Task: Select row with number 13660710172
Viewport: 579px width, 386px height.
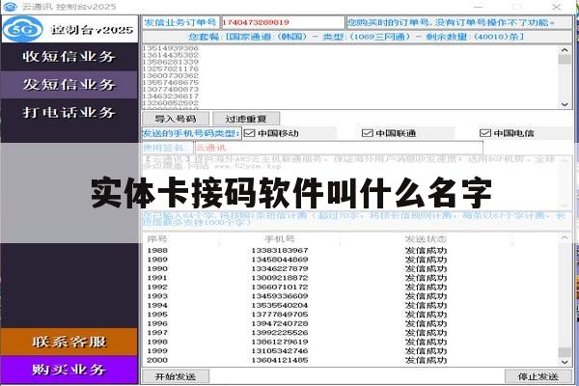Action: (351, 287)
